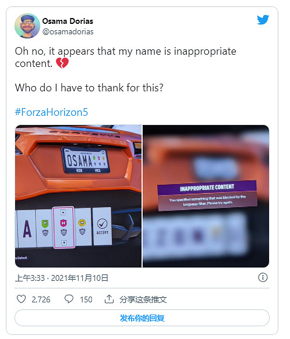The height and width of the screenshot is (339, 290).
Task: Open the @osamadorias handle link
Action: pyautogui.click(x=68, y=32)
